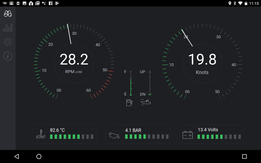
Task: Tap the engine coolant temperature icon
Action: click(41, 134)
